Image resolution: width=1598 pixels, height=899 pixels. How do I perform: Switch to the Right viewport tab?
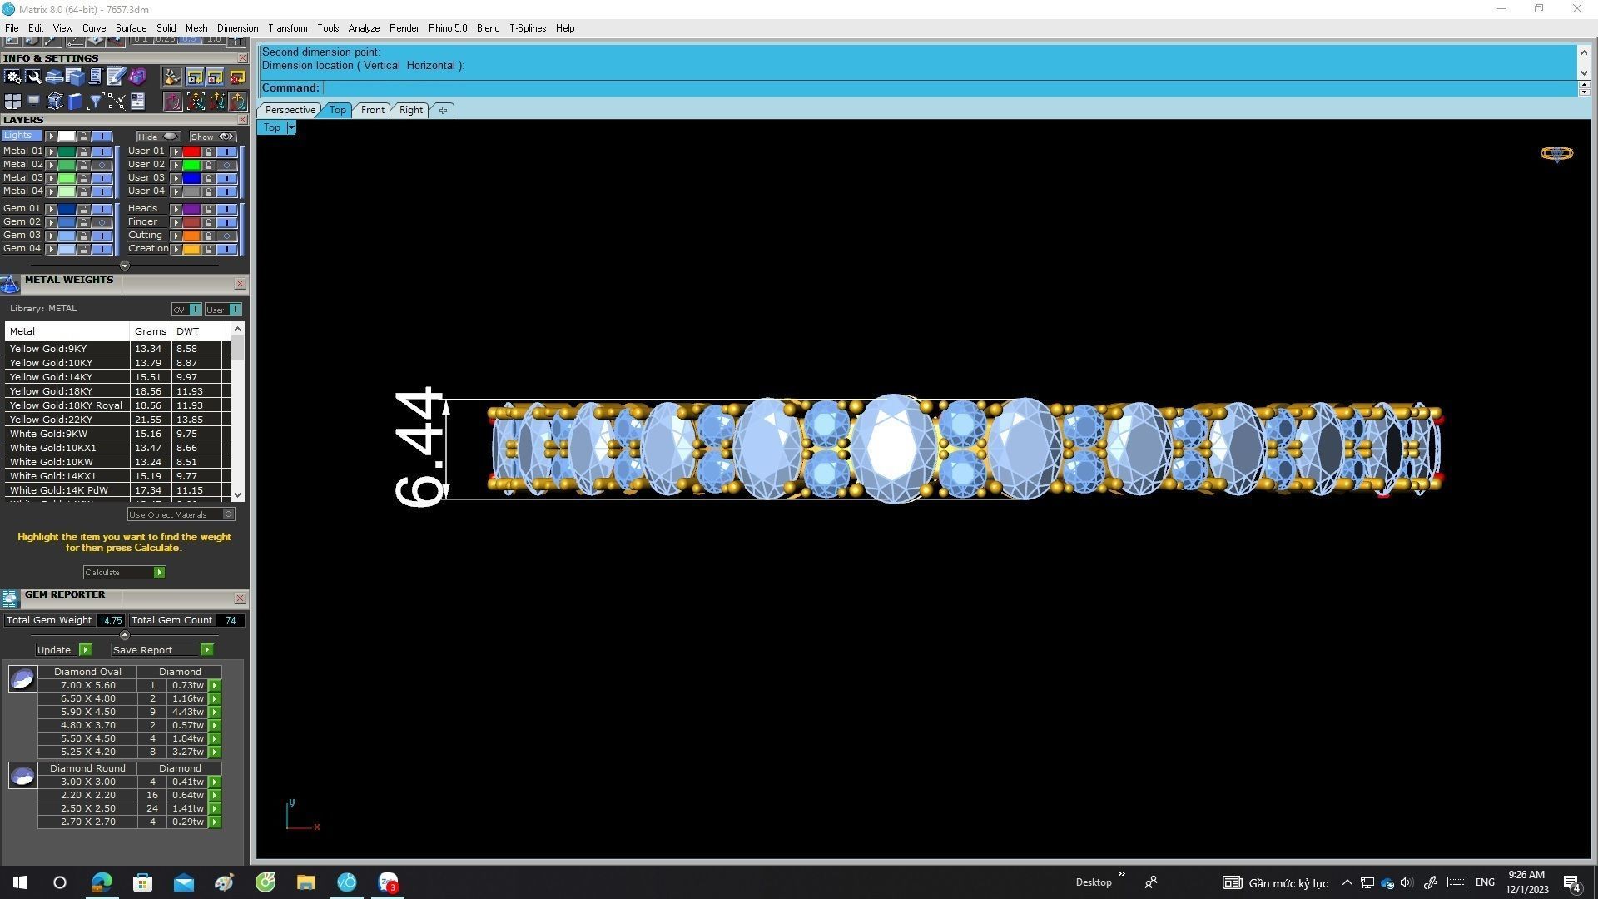(x=410, y=110)
